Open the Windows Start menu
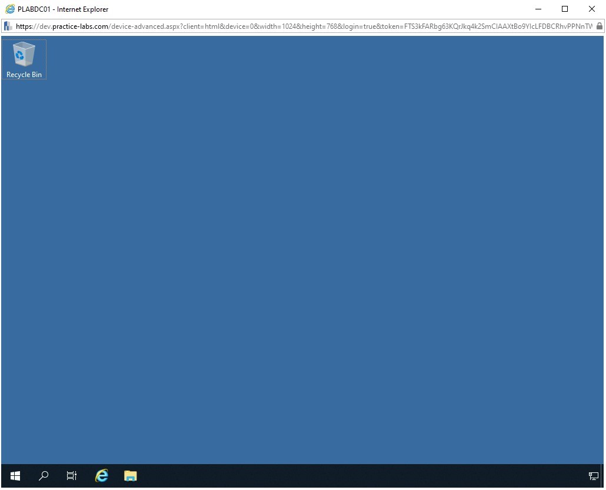 (15, 476)
